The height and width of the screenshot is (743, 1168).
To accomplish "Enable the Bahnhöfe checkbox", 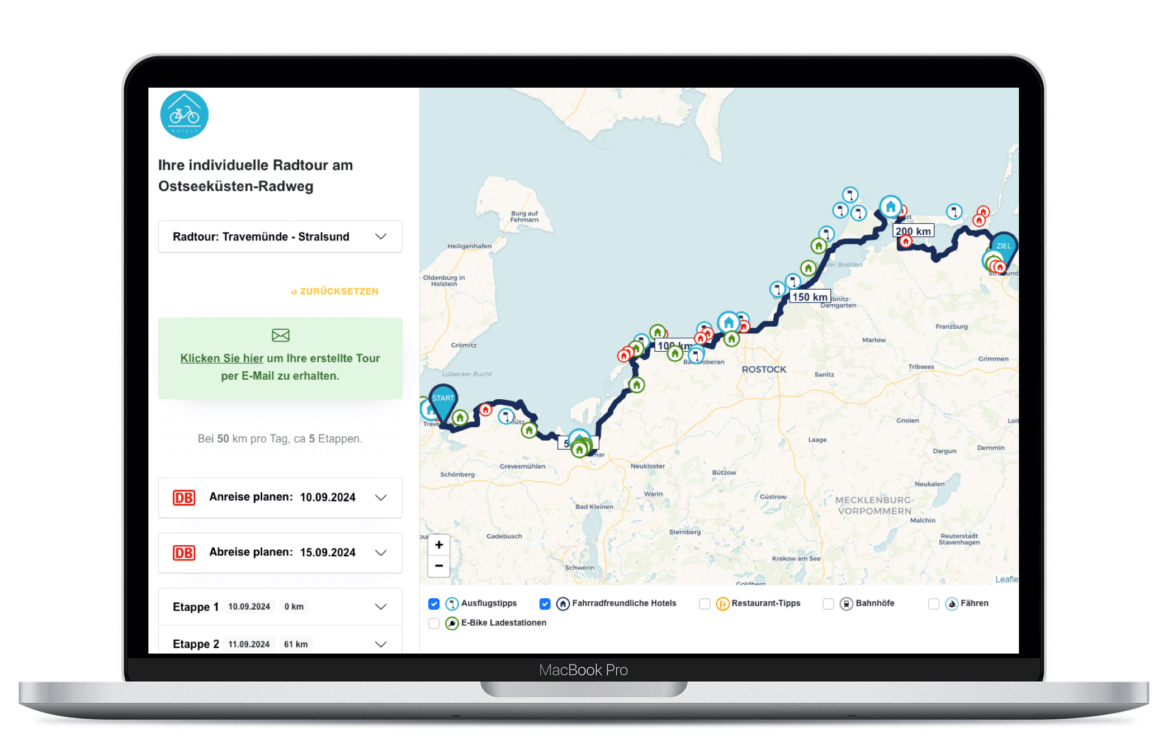I will coord(828,604).
